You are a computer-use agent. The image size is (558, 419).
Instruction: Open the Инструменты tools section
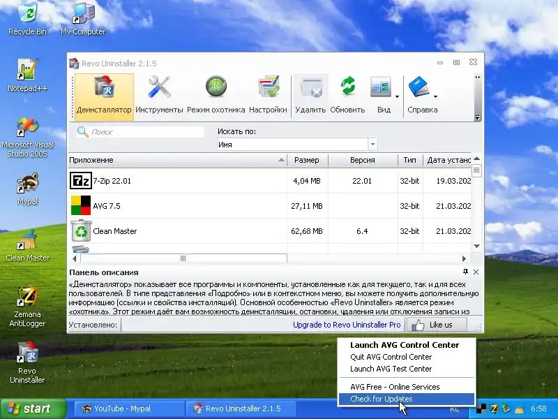159,96
